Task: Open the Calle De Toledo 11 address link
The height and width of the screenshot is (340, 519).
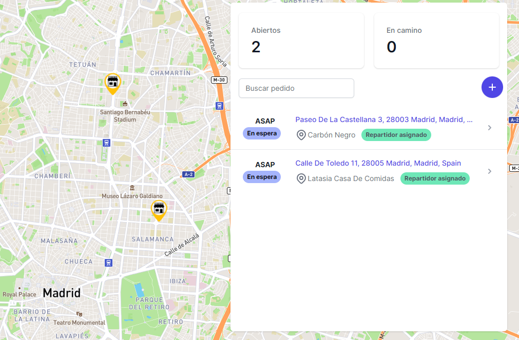Action: 378,163
